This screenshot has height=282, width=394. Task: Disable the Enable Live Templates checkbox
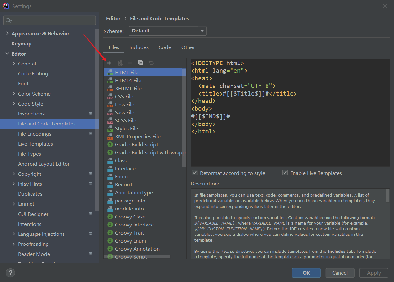(x=285, y=173)
